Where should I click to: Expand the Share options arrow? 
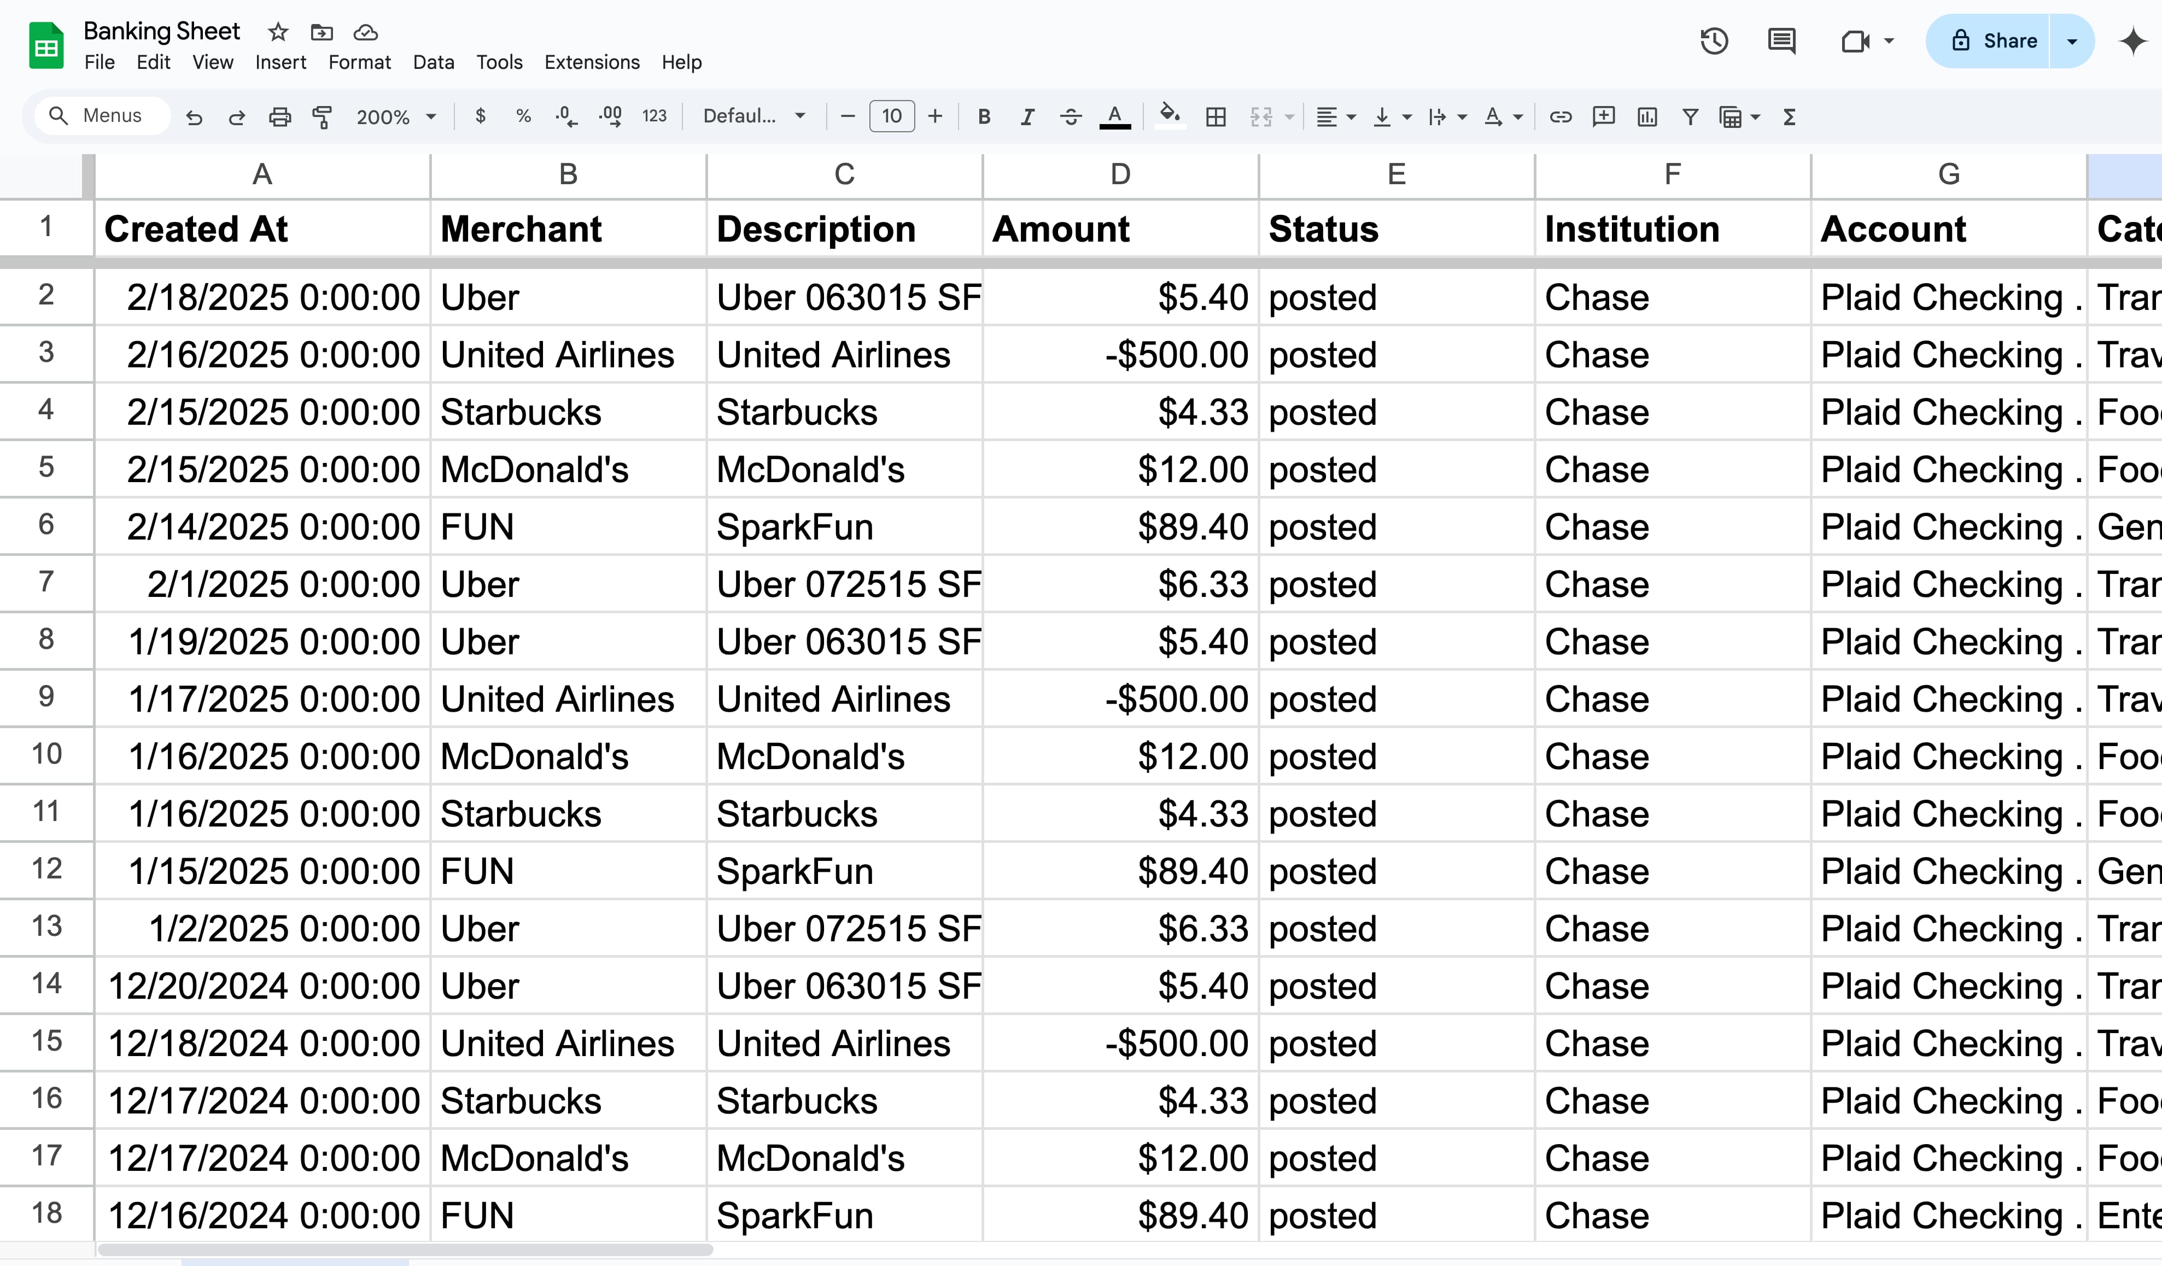2071,40
